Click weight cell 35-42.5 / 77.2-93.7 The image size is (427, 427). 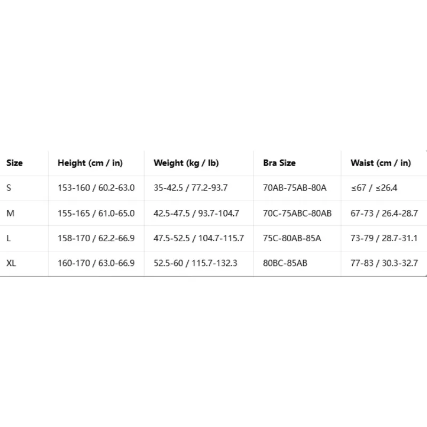191,188
